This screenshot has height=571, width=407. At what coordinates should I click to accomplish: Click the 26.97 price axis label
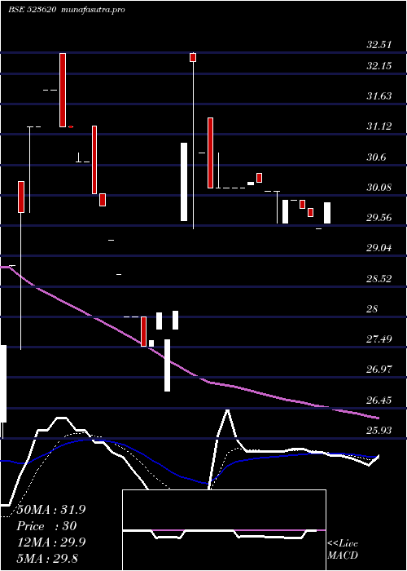click(379, 370)
